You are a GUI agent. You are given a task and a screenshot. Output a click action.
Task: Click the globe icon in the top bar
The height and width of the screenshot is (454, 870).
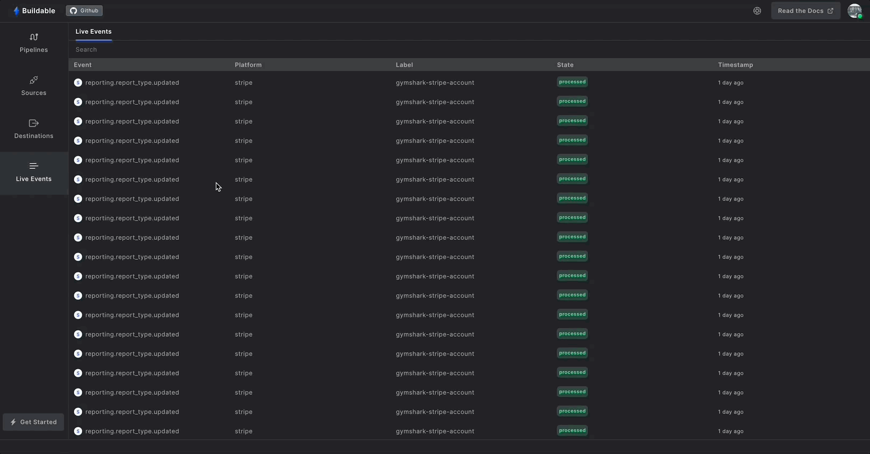757,11
